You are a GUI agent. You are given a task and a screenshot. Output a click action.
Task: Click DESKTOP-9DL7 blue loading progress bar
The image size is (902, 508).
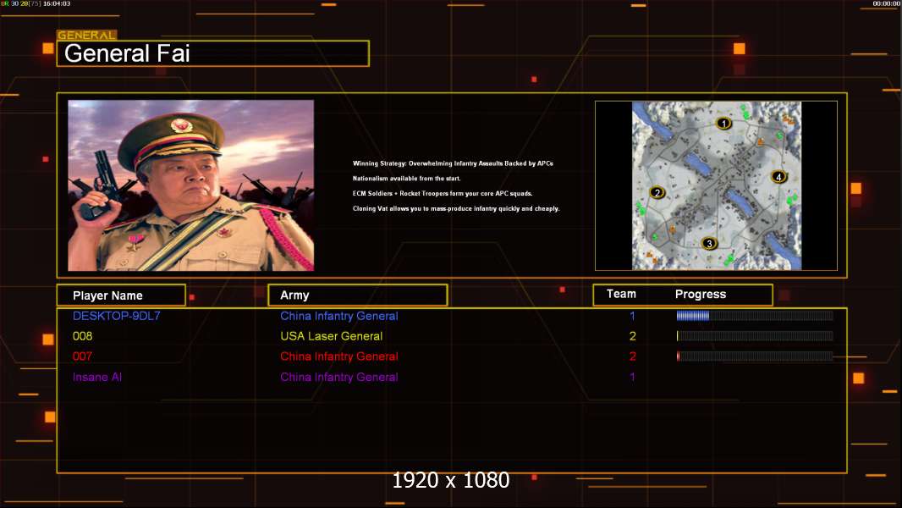point(755,315)
